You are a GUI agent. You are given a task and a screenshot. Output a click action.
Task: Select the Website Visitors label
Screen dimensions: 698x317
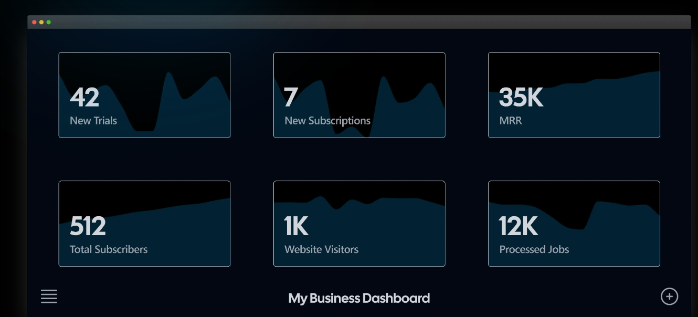point(321,249)
